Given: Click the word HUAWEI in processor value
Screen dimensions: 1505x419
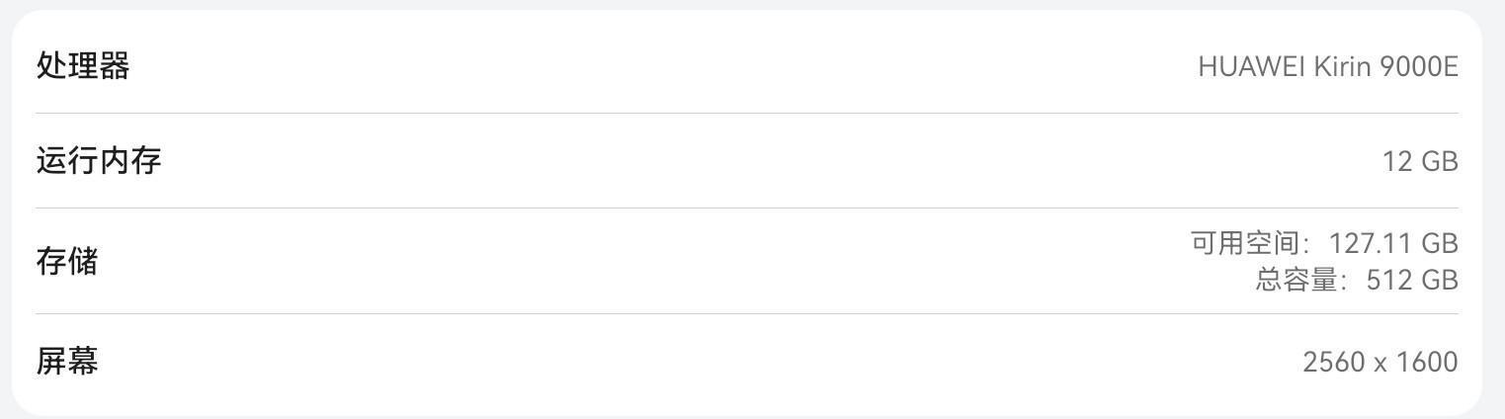Looking at the screenshot, I should coord(1251,66).
